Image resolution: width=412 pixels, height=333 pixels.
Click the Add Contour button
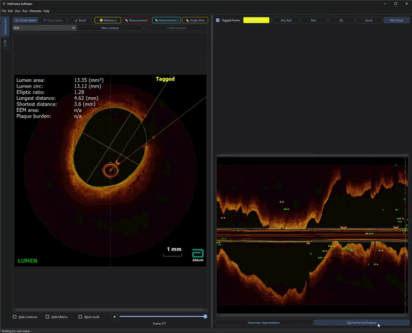(x=176, y=28)
